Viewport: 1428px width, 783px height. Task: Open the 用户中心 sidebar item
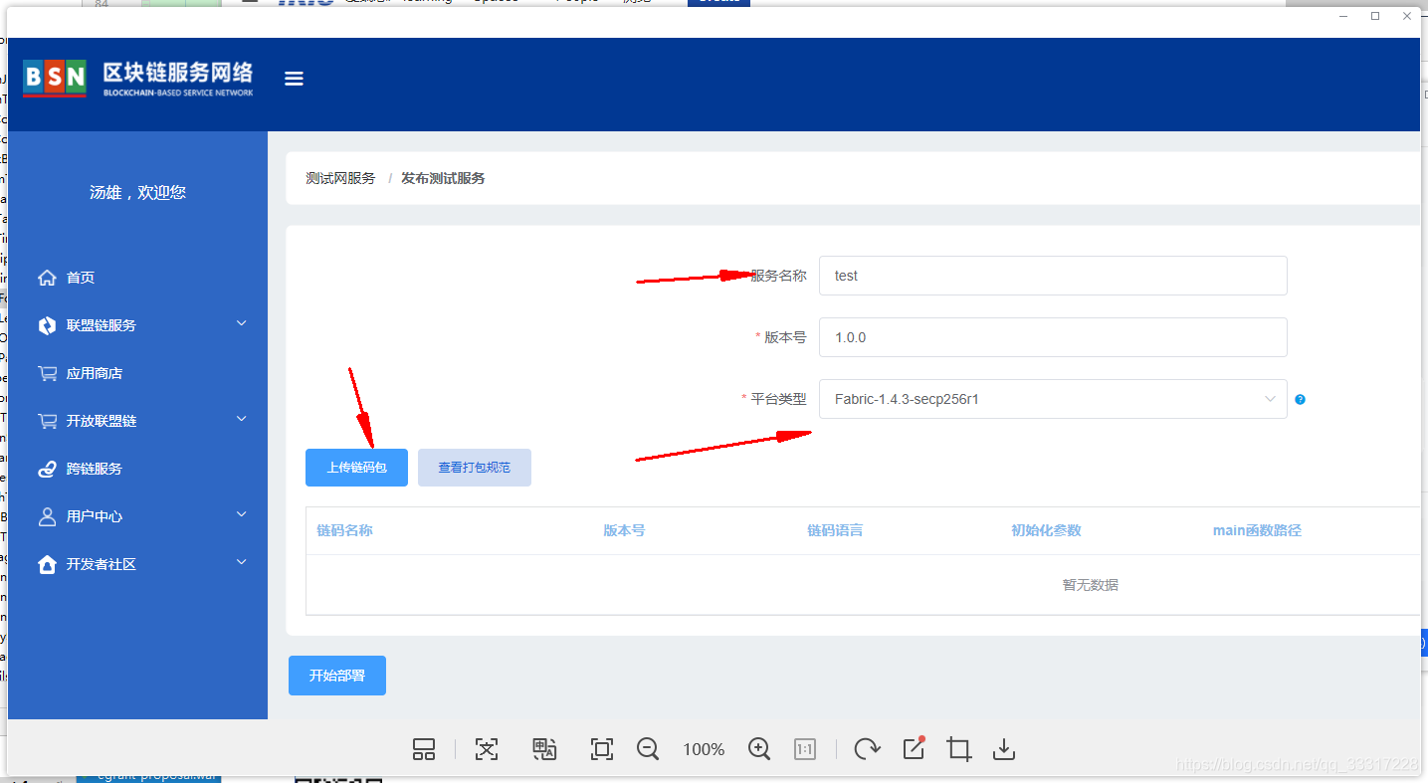pyautogui.click(x=95, y=516)
